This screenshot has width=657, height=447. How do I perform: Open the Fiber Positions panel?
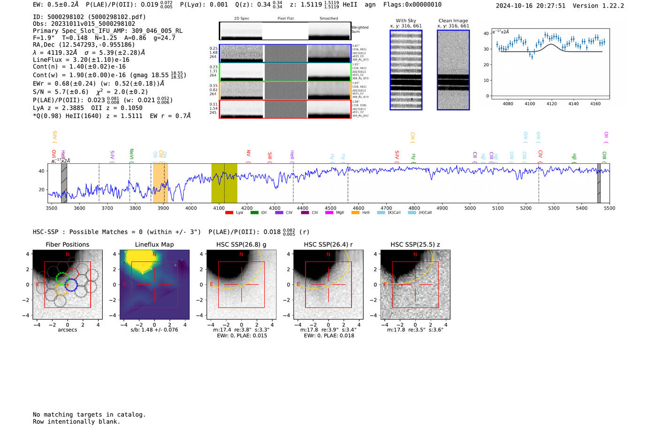click(x=68, y=285)
